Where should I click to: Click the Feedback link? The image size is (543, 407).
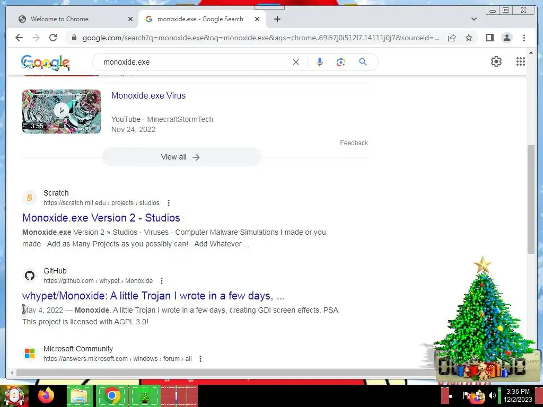pyautogui.click(x=354, y=143)
